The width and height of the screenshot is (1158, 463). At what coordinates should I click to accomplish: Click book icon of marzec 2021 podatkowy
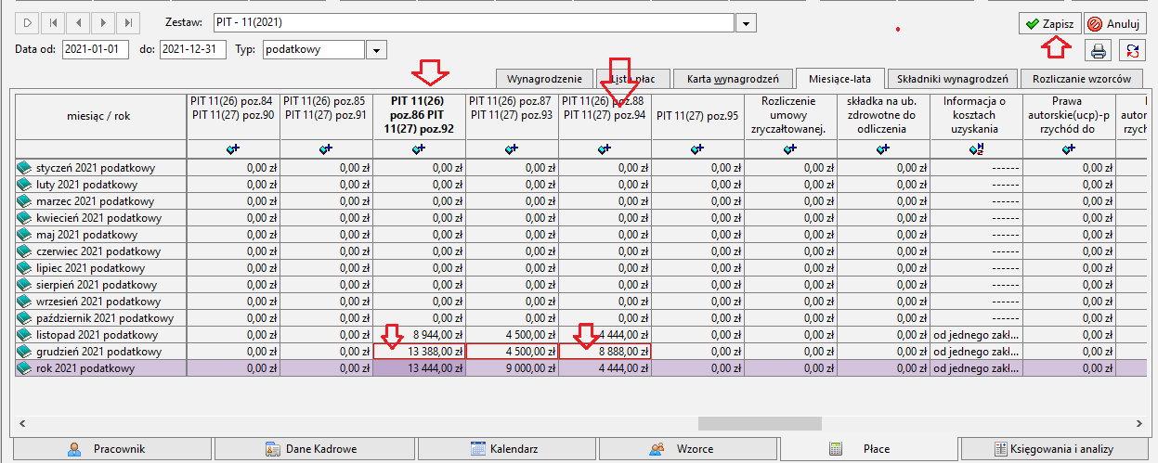pyautogui.click(x=25, y=201)
